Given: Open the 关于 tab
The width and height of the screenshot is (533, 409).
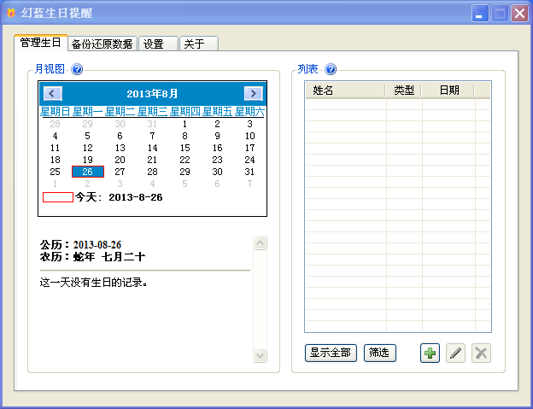Looking at the screenshot, I should (198, 44).
